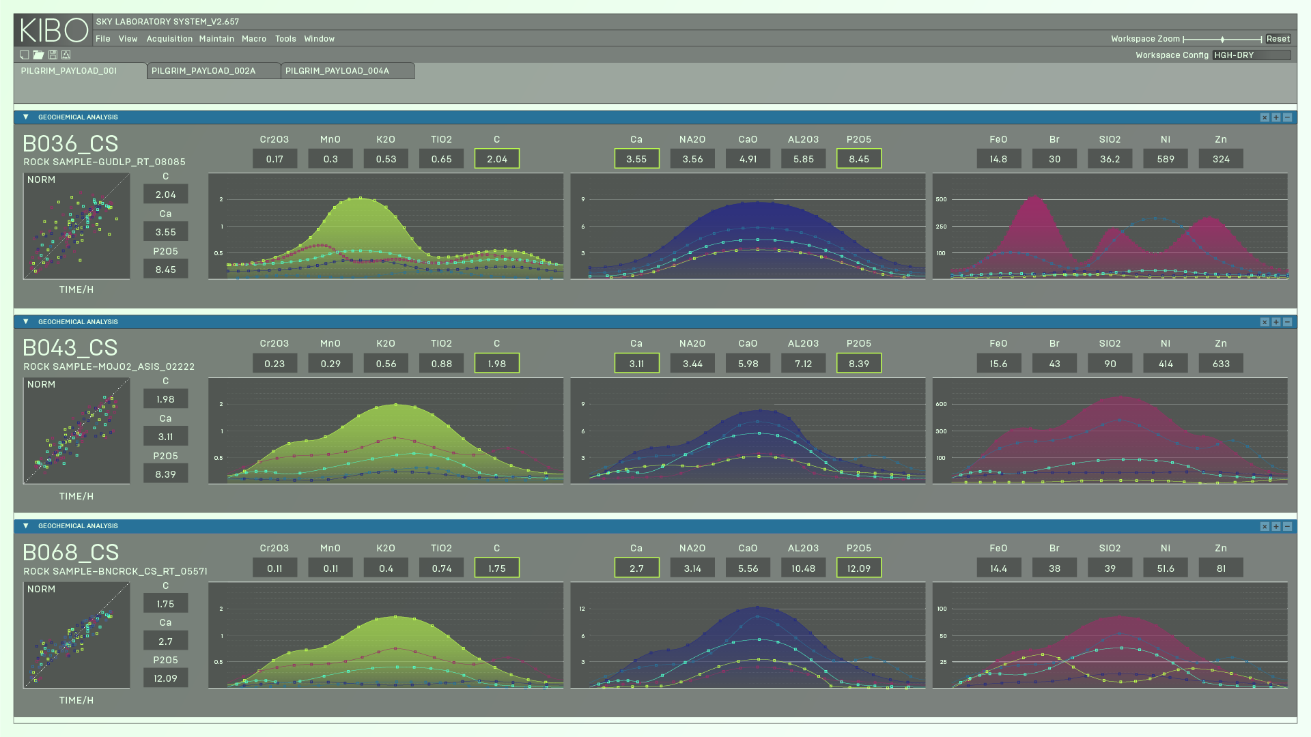The image size is (1311, 737).
Task: Close the B036_CS analysis panel
Action: click(1265, 117)
